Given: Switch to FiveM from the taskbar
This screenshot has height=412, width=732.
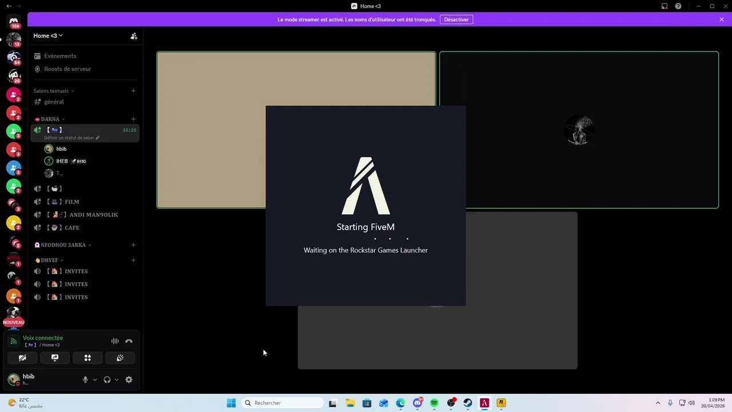Looking at the screenshot, I should [x=484, y=403].
